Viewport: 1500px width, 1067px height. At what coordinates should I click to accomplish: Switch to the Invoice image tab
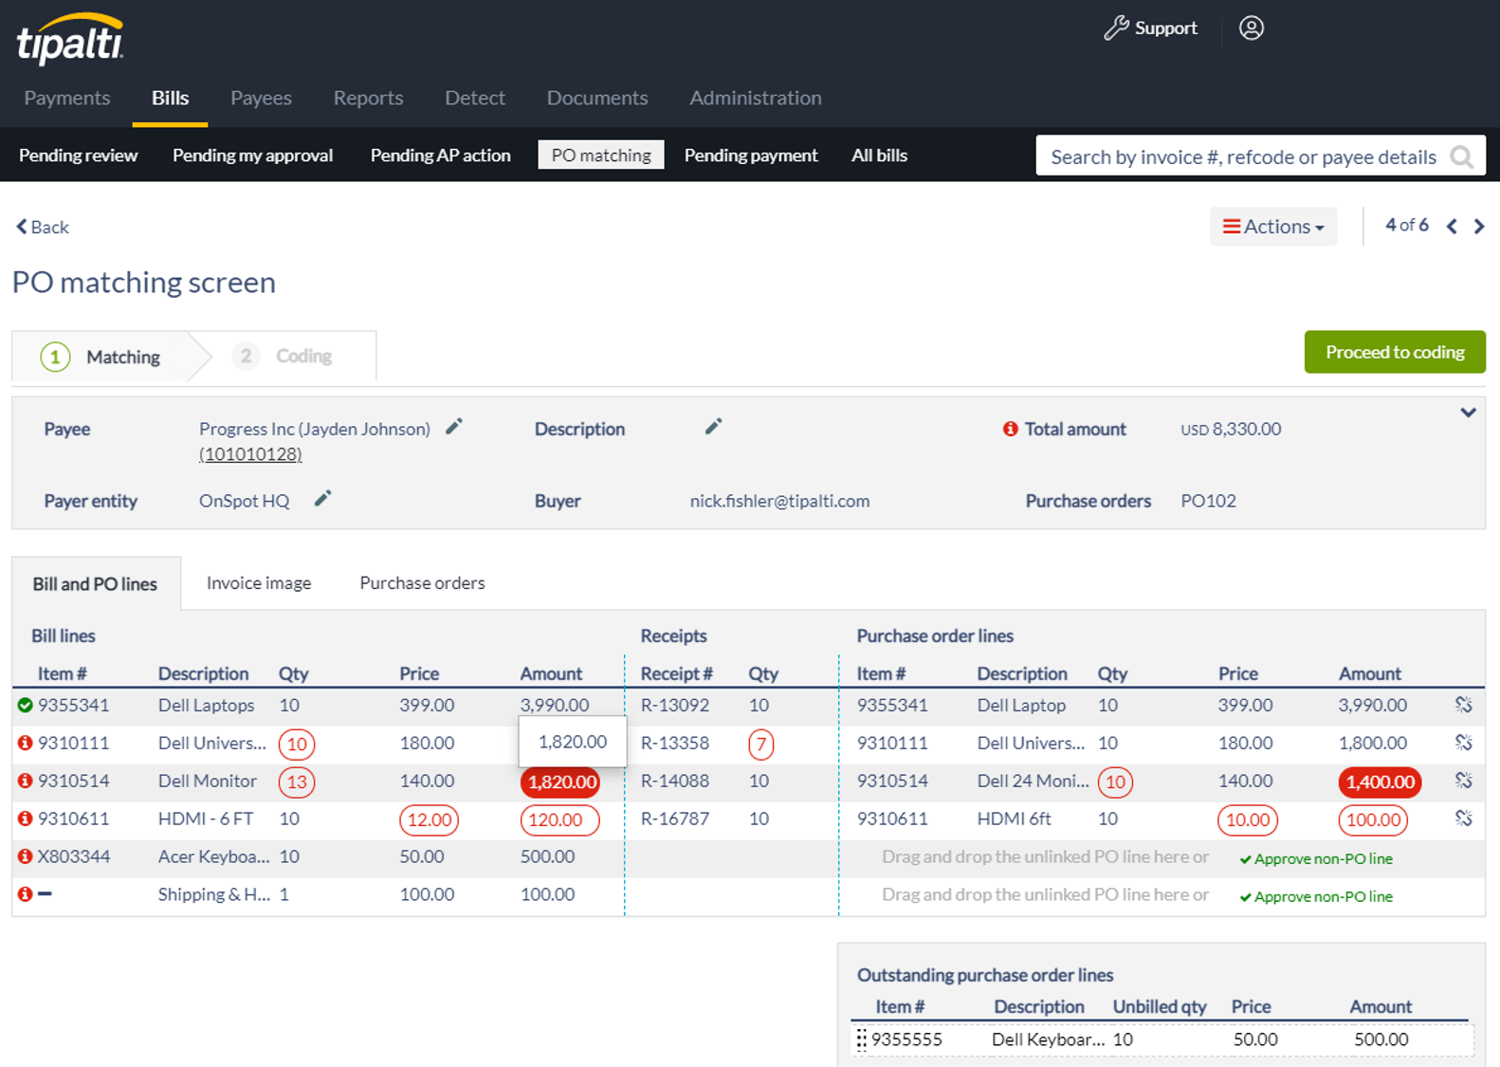point(259,583)
